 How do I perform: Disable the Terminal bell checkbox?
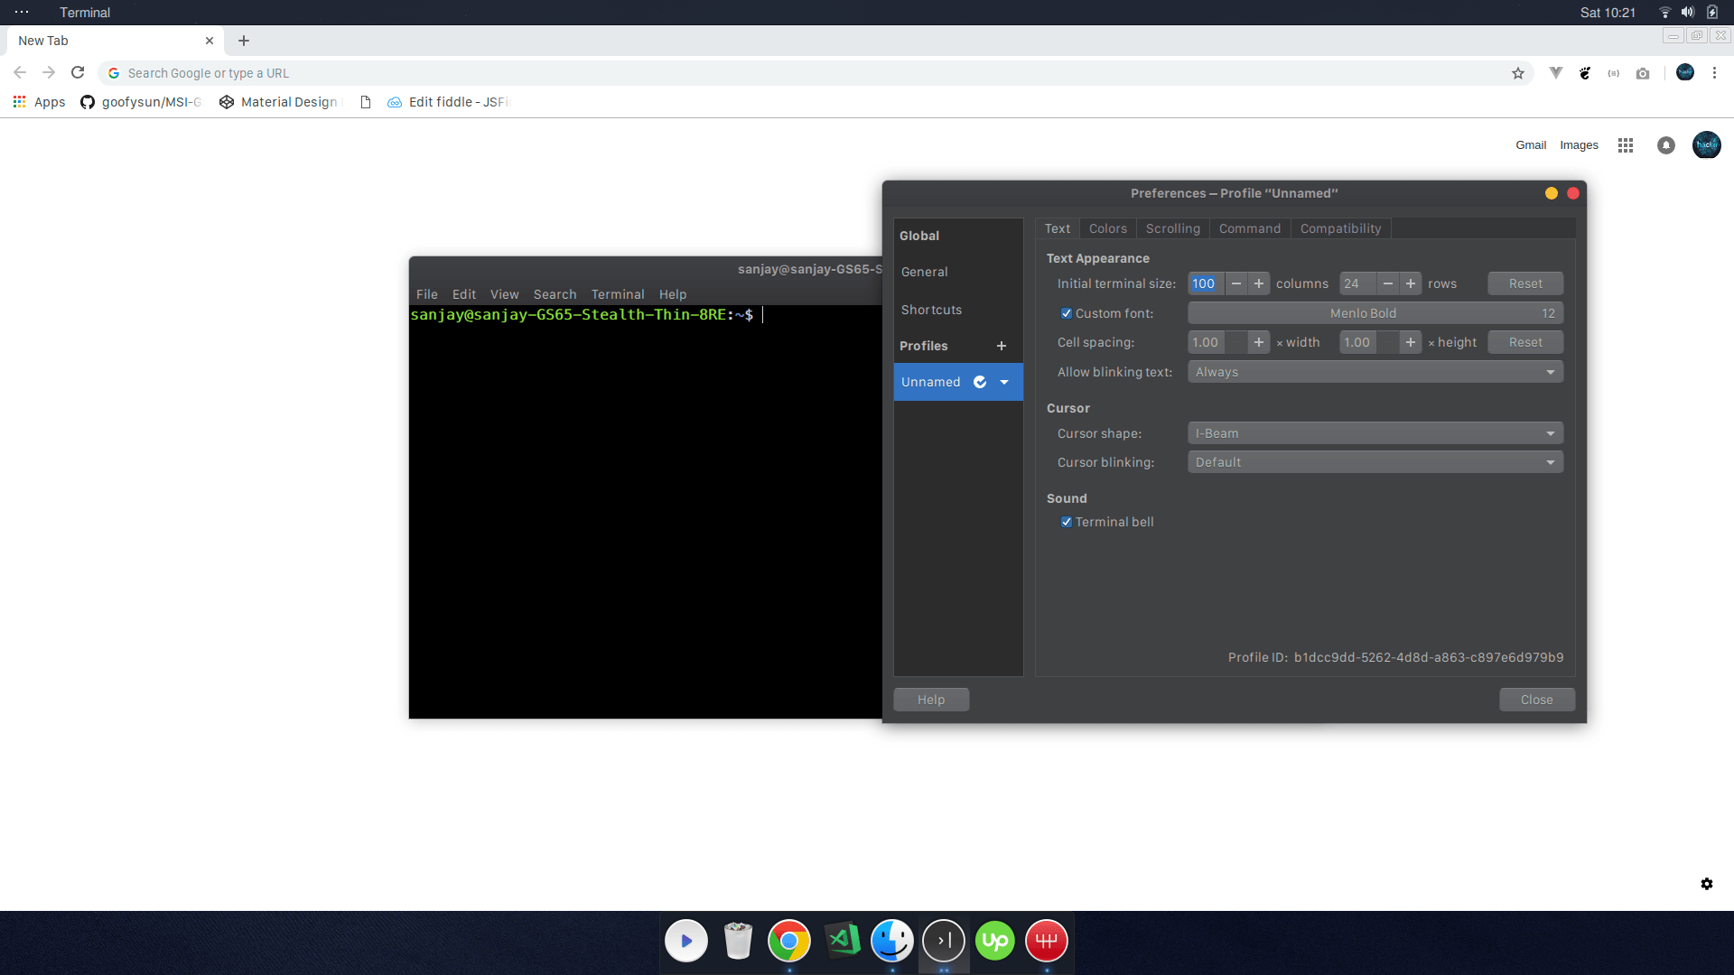point(1067,522)
